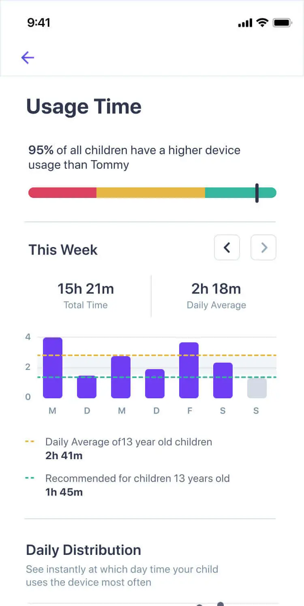Tap the 15h 21m Total Time stat

(86, 294)
